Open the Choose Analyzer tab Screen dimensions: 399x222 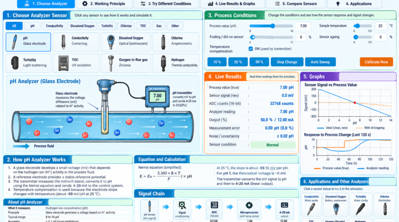[x=46, y=4]
